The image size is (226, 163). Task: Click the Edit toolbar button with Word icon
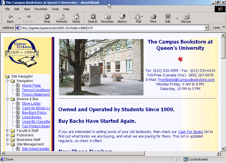click(168, 19)
